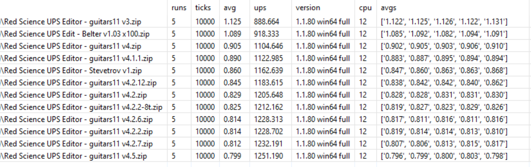Image resolution: width=531 pixels, height=167 pixels.
Task: Select the avgs list starting with '1.122'
Action: tap(444, 22)
